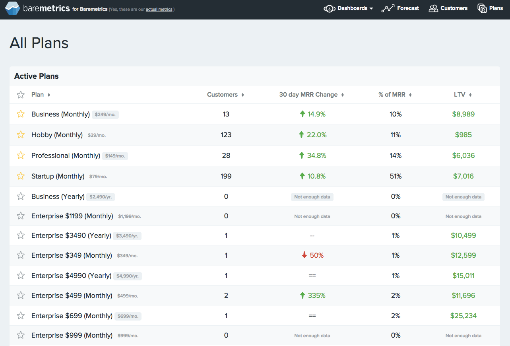
Task: Select the green $25,234 LTV value
Action: 463,315
